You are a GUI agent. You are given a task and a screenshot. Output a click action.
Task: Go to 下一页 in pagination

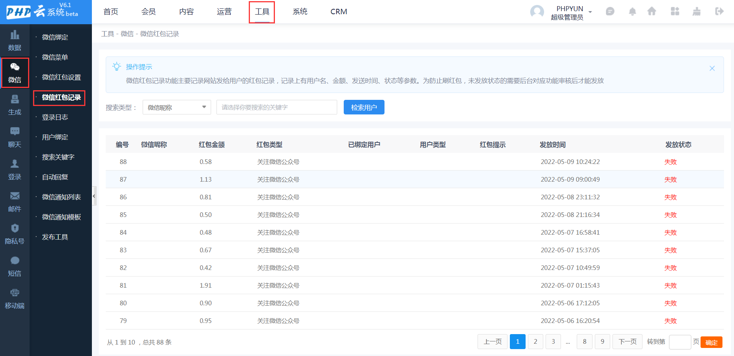627,341
